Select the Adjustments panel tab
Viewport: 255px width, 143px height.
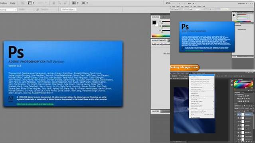159,40
